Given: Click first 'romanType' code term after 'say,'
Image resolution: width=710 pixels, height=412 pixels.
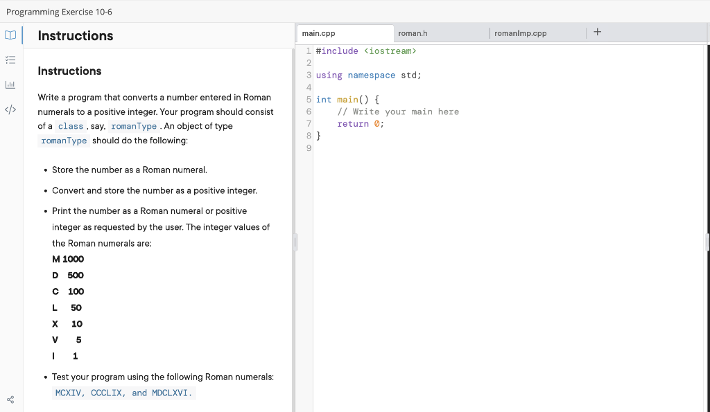Looking at the screenshot, I should coord(134,126).
